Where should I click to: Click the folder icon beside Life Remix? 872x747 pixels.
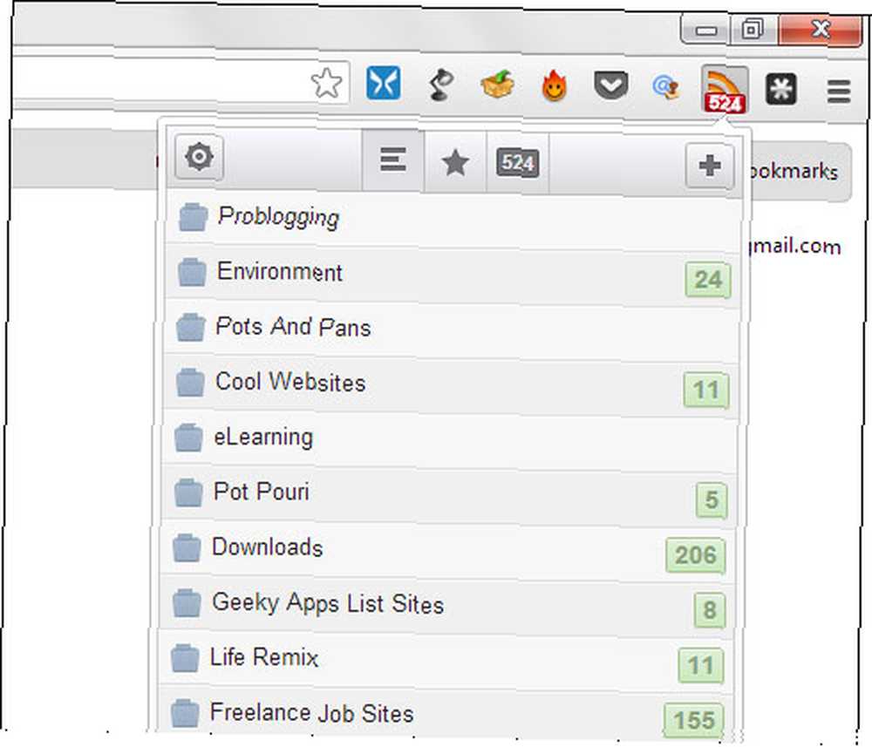point(185,658)
